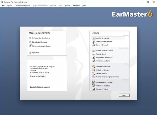
Task: Click the Apri corso folder icon
Action: pyautogui.click(x=30, y=53)
